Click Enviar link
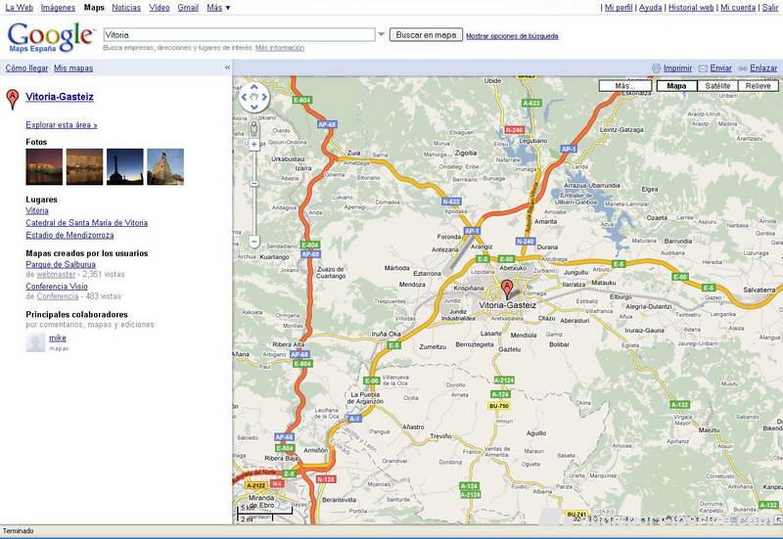Screen dimensions: 783x539 (721, 67)
